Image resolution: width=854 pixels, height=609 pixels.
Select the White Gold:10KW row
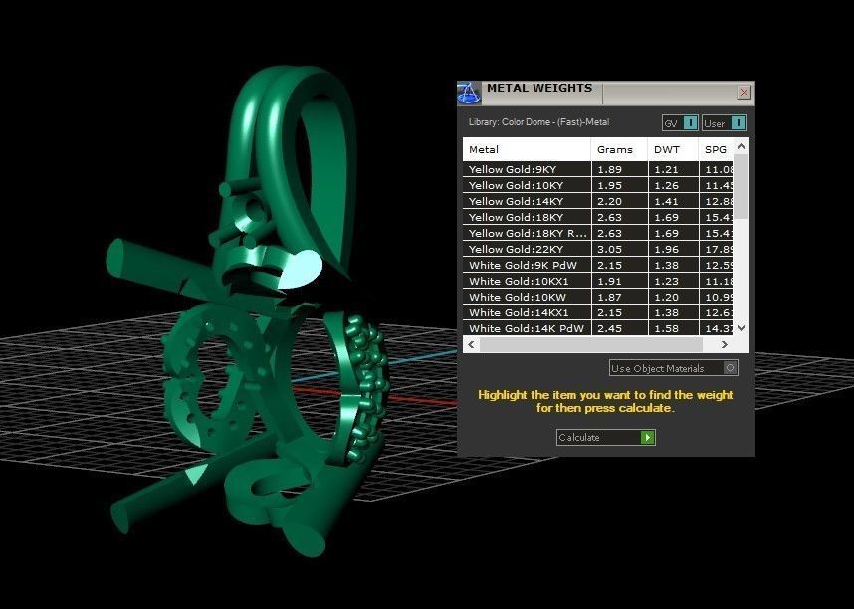[598, 297]
